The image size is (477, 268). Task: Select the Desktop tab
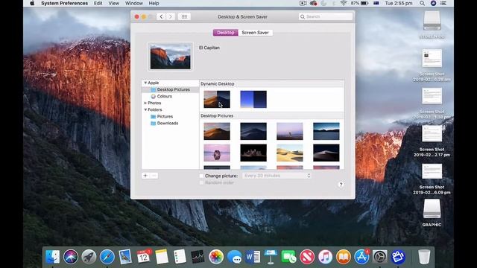[225, 33]
